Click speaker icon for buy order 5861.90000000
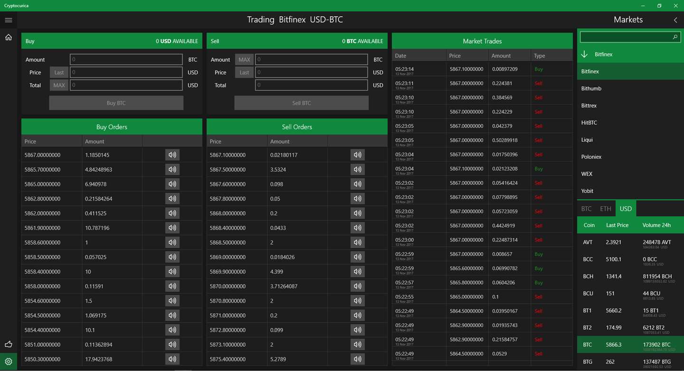Image resolution: width=684 pixels, height=371 pixels. 172,228
